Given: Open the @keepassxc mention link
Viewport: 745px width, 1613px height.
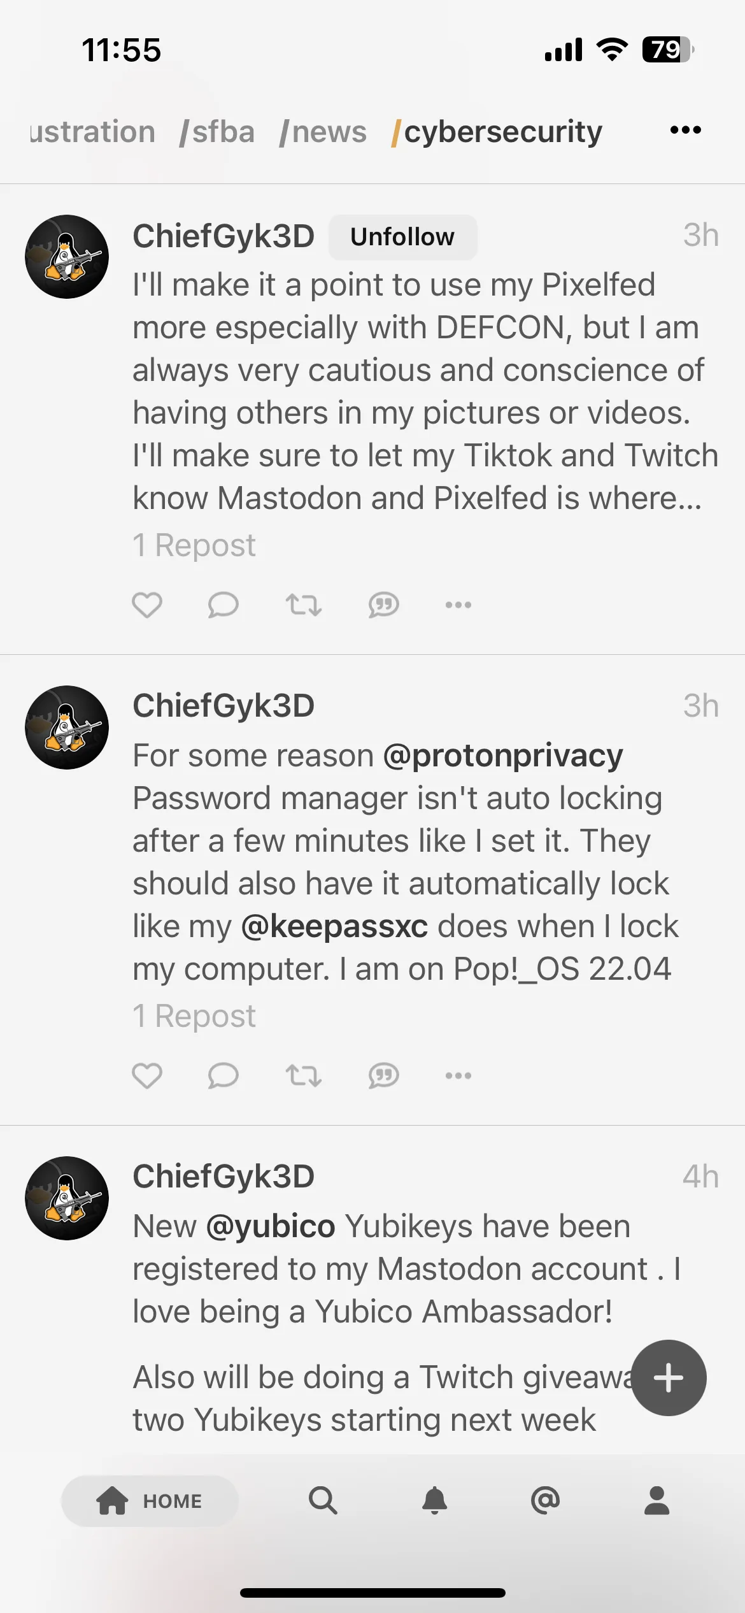Looking at the screenshot, I should coord(334,926).
